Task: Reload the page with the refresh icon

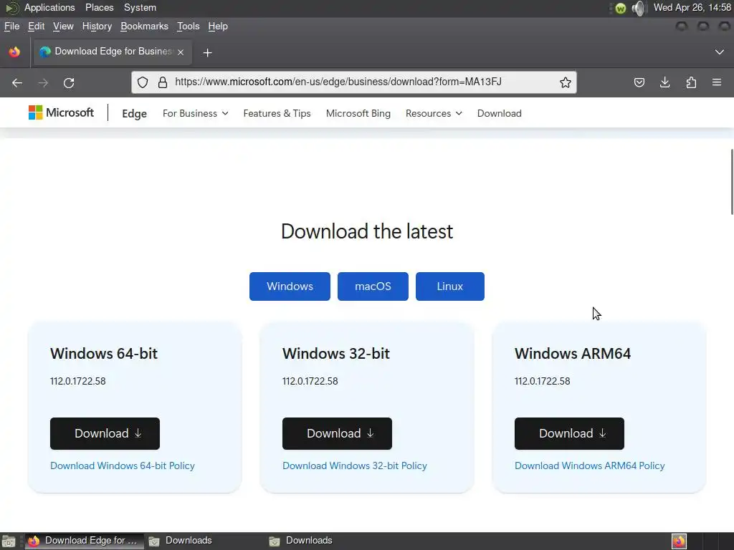Action: tap(69, 83)
